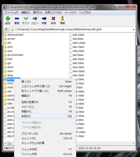Choose チェックサムの計算 in context menu
This screenshot has height=157, width=140.
(45, 143)
